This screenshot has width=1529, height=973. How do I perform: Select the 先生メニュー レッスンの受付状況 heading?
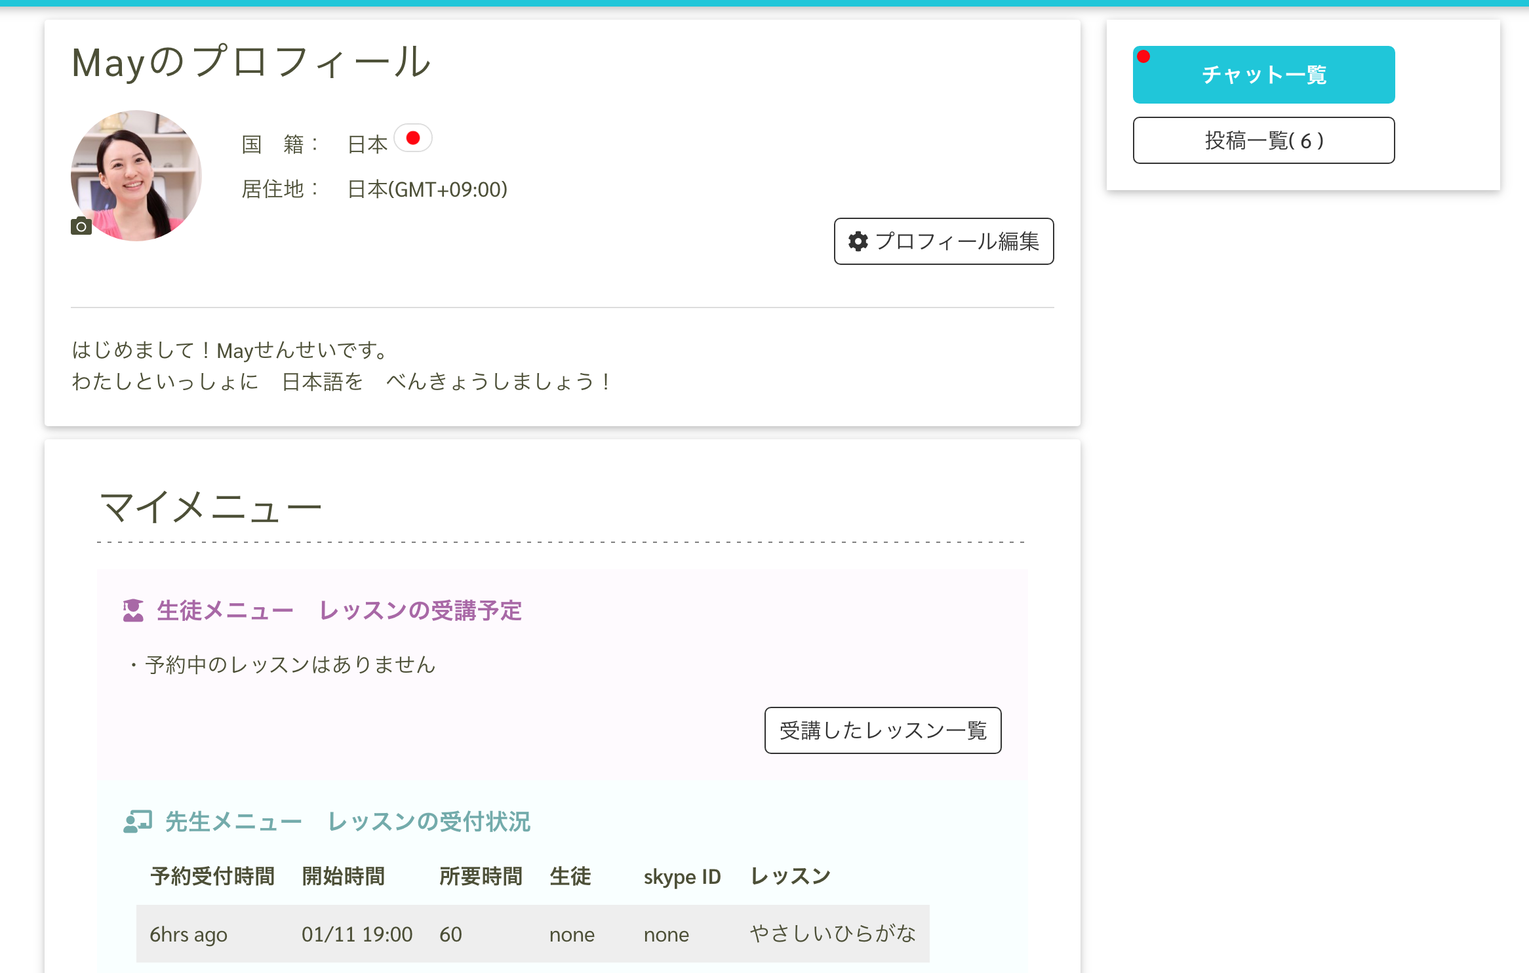(347, 822)
